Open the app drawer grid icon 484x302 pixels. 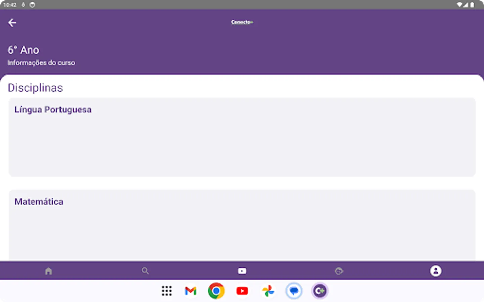(x=167, y=291)
